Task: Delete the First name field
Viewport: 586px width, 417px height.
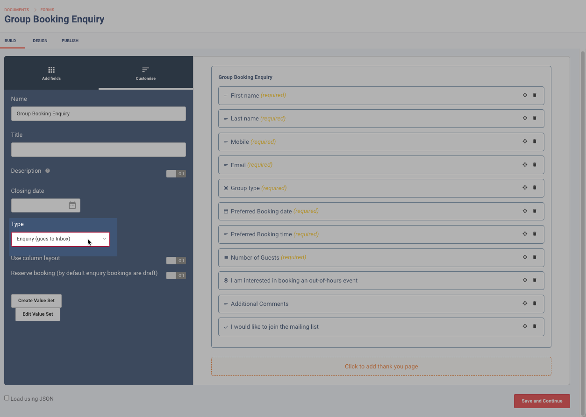Action: coord(535,95)
